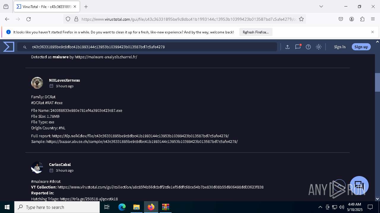The height and width of the screenshot is (213, 380).
Task: Click the #dcrat tag in CarlosCabal comment
Action: tap(55, 181)
